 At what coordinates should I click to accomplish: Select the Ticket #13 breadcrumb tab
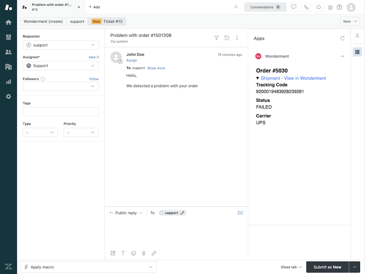107,21
